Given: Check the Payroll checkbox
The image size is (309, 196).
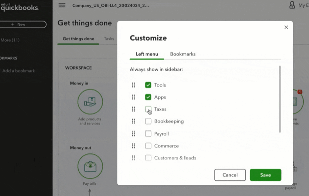Looking at the screenshot, I should point(148,134).
